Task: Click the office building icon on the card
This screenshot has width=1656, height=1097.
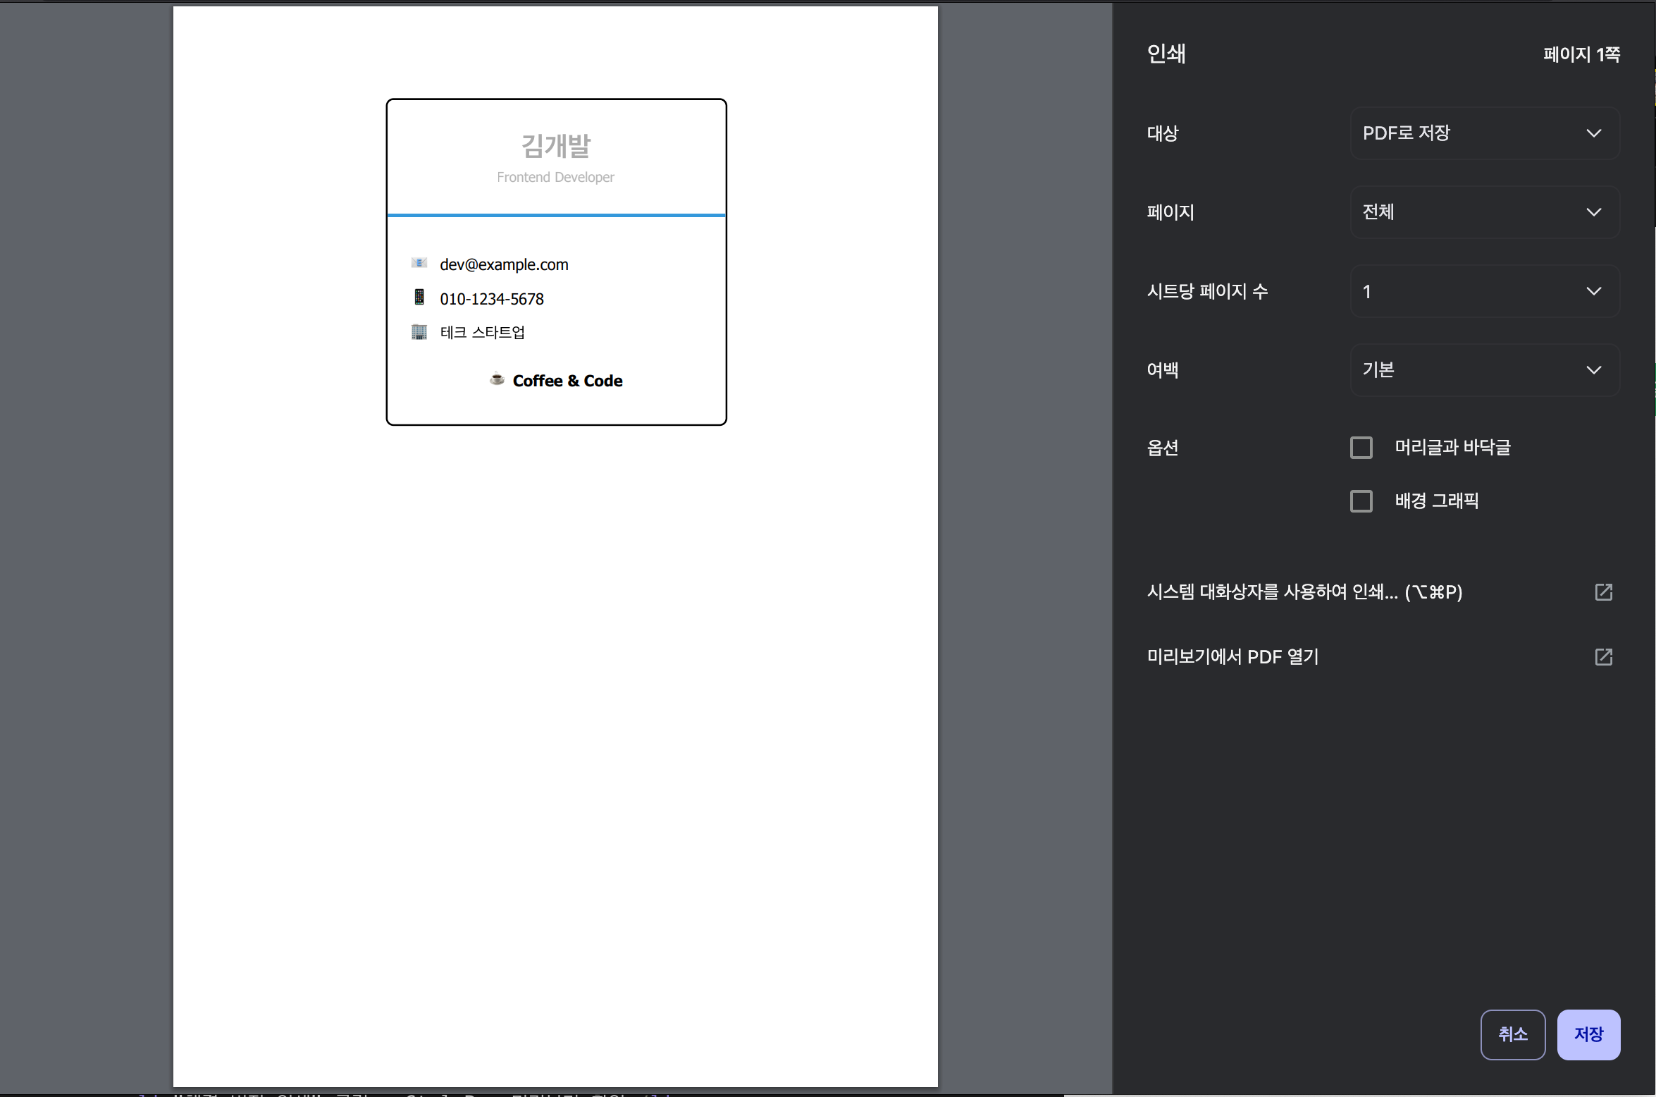Action: (419, 331)
